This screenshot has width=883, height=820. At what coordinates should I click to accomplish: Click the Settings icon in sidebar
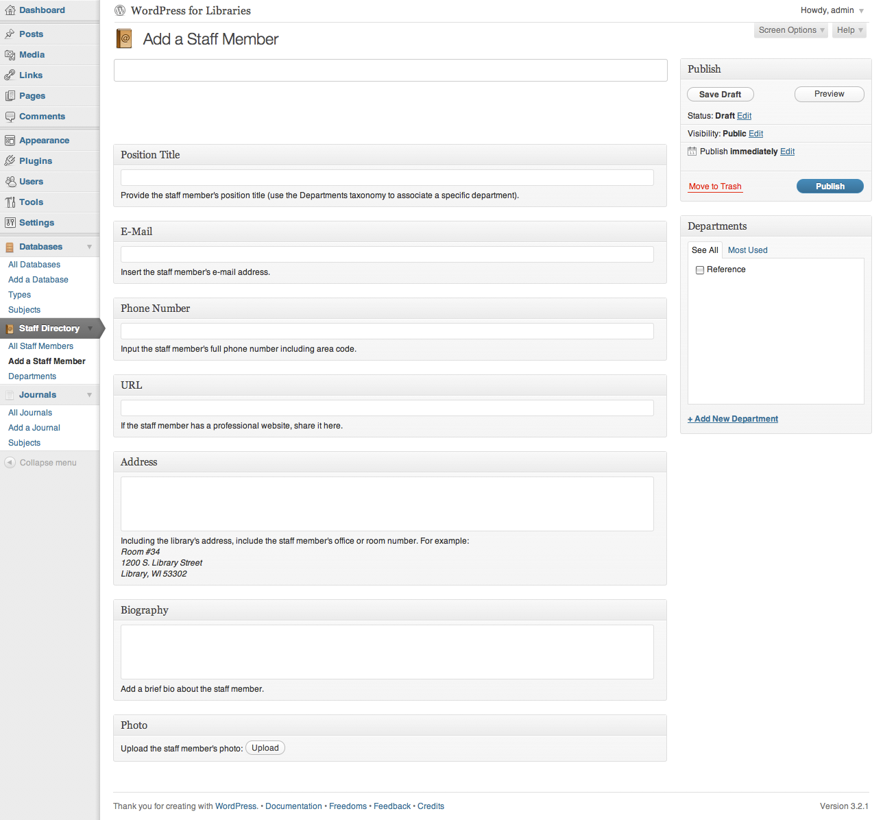(10, 223)
